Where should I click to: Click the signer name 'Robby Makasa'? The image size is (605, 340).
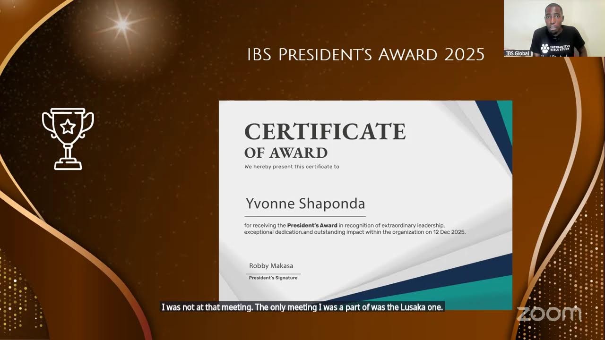(x=271, y=266)
